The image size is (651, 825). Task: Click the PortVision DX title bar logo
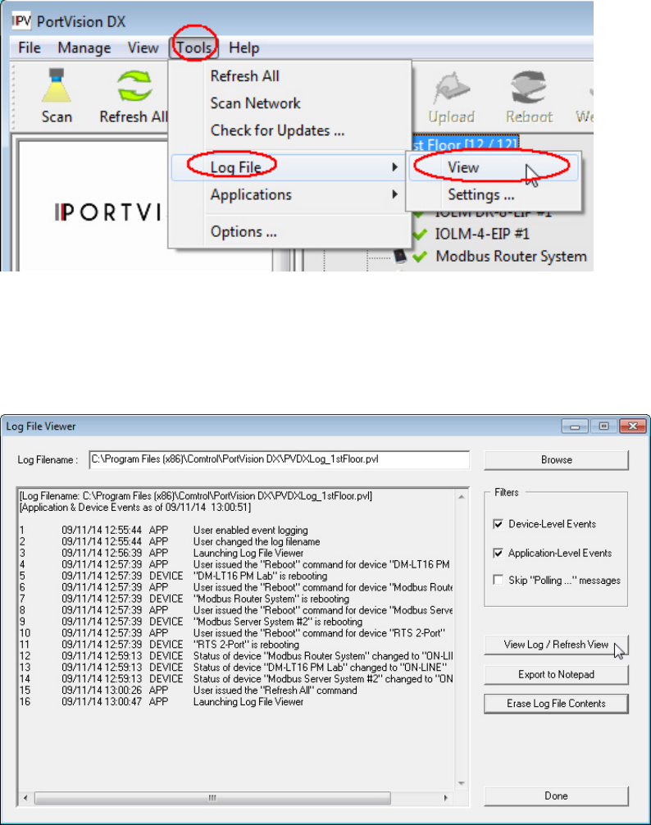click(21, 21)
